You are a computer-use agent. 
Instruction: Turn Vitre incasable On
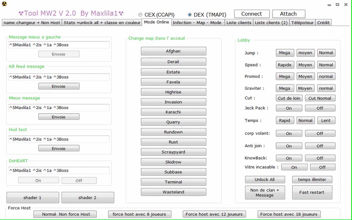[294, 167]
